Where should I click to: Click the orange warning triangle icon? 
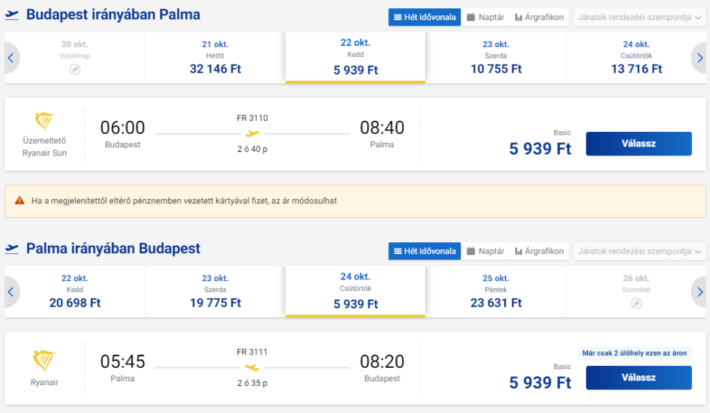pyautogui.click(x=19, y=201)
